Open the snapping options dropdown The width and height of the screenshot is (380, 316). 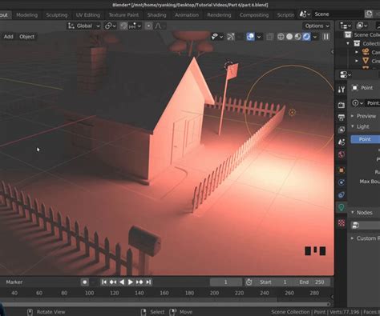click(x=135, y=26)
